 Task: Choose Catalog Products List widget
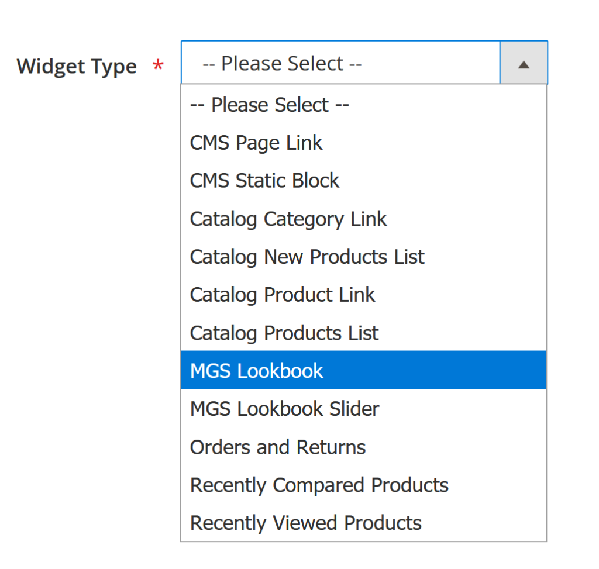click(284, 333)
